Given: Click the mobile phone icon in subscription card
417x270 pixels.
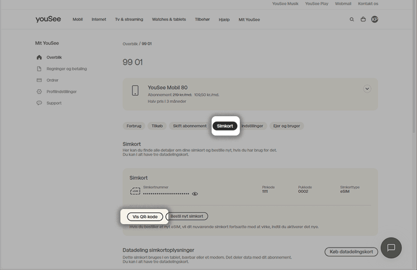Looking at the screenshot, I should click(136, 90).
